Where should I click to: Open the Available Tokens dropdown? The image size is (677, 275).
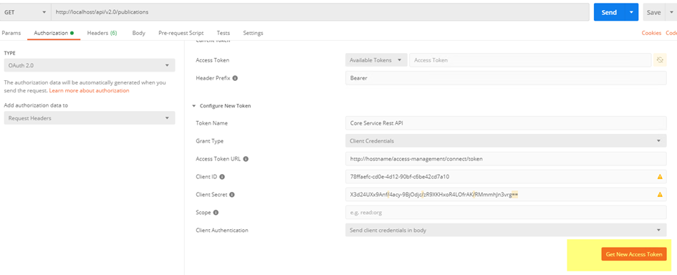[x=376, y=60]
